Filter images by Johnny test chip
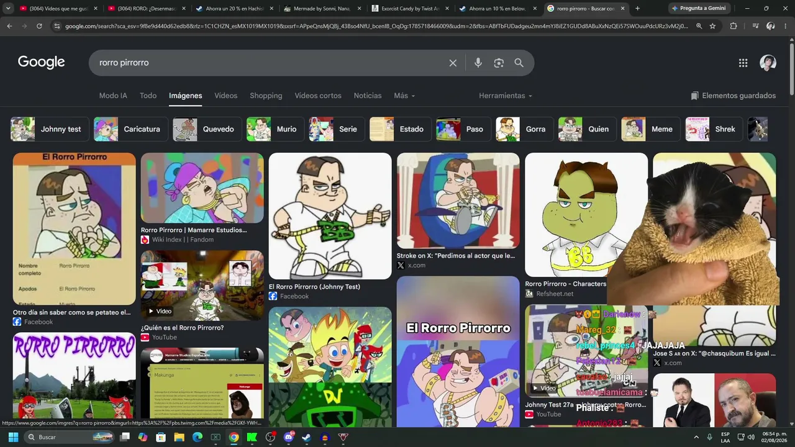 (48, 129)
